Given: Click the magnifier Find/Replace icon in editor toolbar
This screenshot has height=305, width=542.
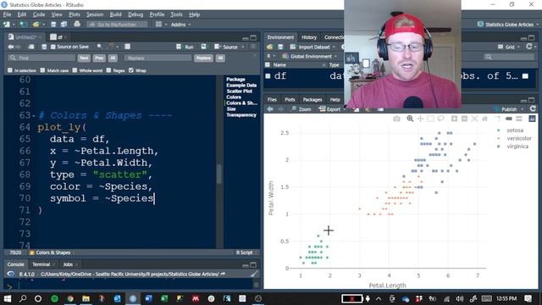Looking at the screenshot, I should point(99,47).
